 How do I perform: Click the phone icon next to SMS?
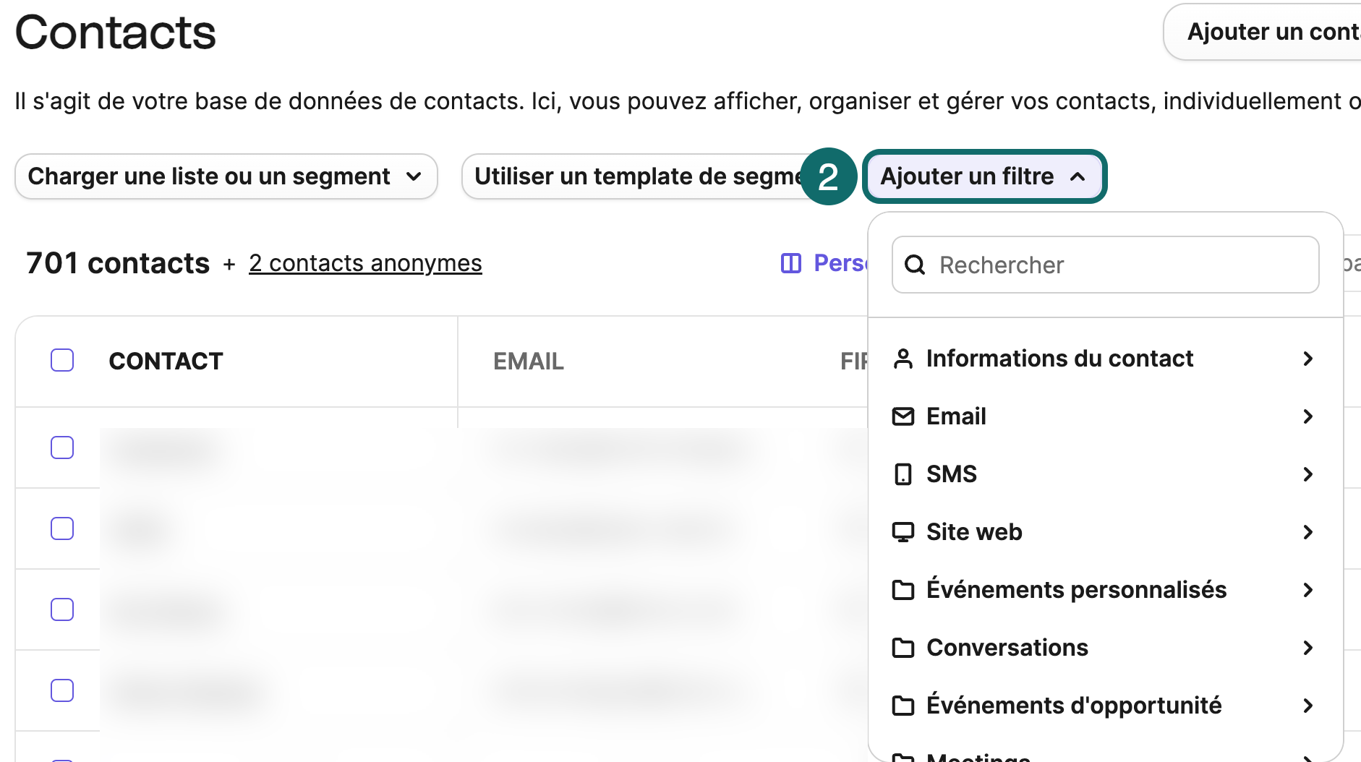tap(903, 474)
